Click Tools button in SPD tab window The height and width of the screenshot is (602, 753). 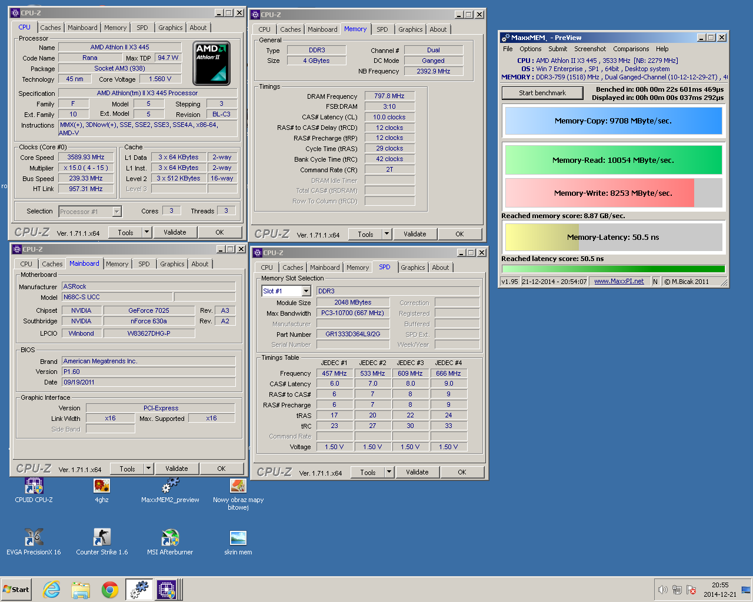point(368,472)
